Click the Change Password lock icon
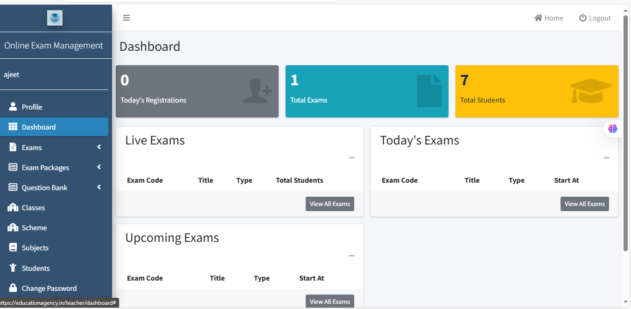The height and width of the screenshot is (309, 631). pos(13,288)
